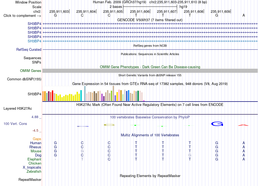Image resolution: width=258 pixels, height=186 pixels.
Task: Click 'RefSeq genes from NCBI' title
Action: click(x=150, y=46)
